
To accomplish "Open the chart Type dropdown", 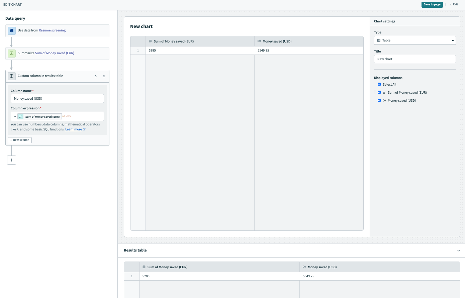I will click(415, 40).
